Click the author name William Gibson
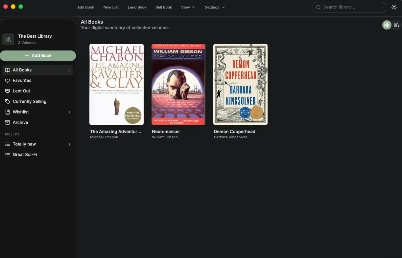This screenshot has width=402, height=258. point(165,137)
